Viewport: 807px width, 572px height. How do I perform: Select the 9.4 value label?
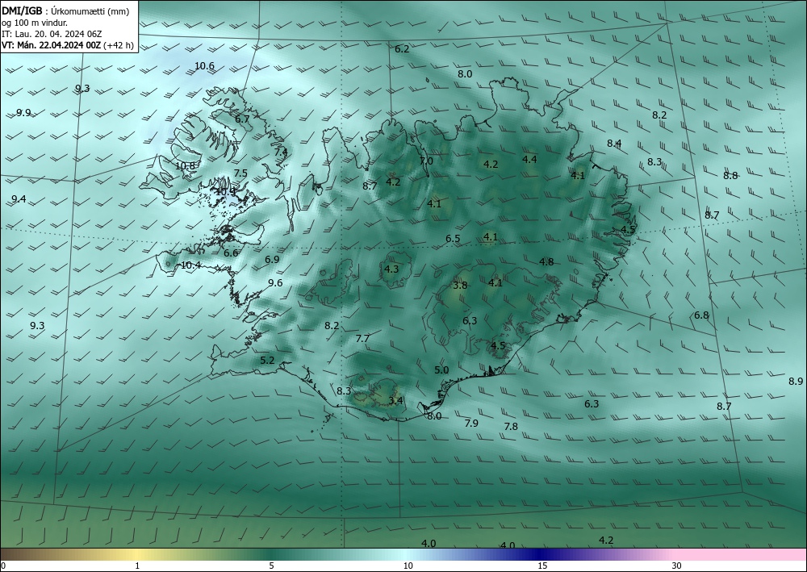click(19, 198)
